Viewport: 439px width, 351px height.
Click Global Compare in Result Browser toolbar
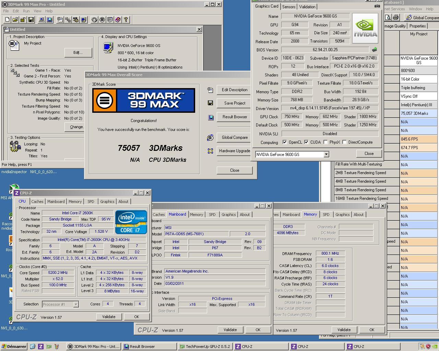(422, 17)
